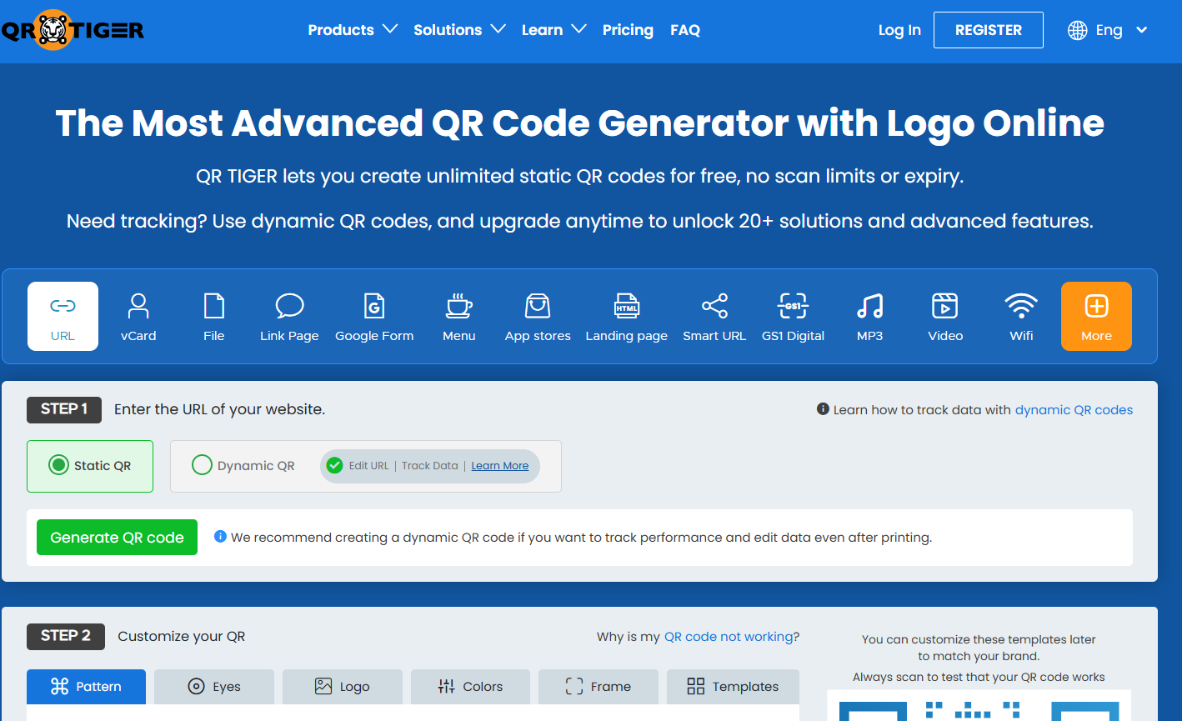The height and width of the screenshot is (721, 1182).
Task: Click the orange More types button
Action: click(1096, 316)
